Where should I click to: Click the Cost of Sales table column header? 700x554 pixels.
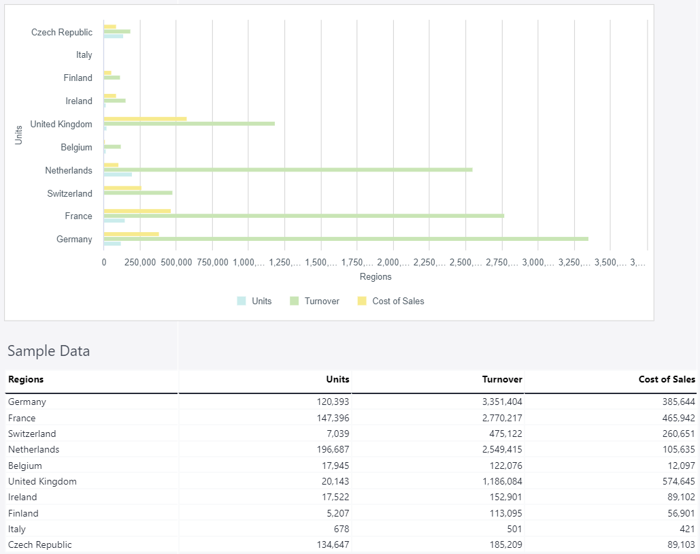(x=667, y=380)
